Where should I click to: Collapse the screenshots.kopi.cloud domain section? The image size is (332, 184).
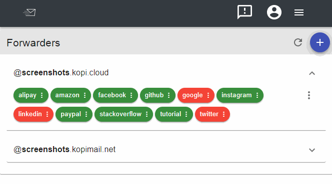pyautogui.click(x=312, y=73)
